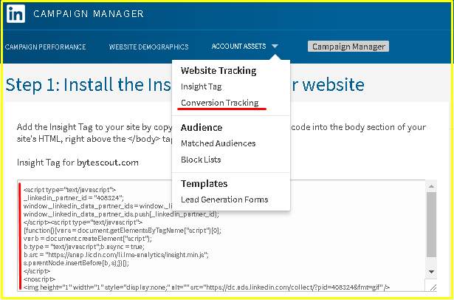The width and height of the screenshot is (454, 300).
Task: Open the Campaign Performance tab
Action: click(x=46, y=47)
